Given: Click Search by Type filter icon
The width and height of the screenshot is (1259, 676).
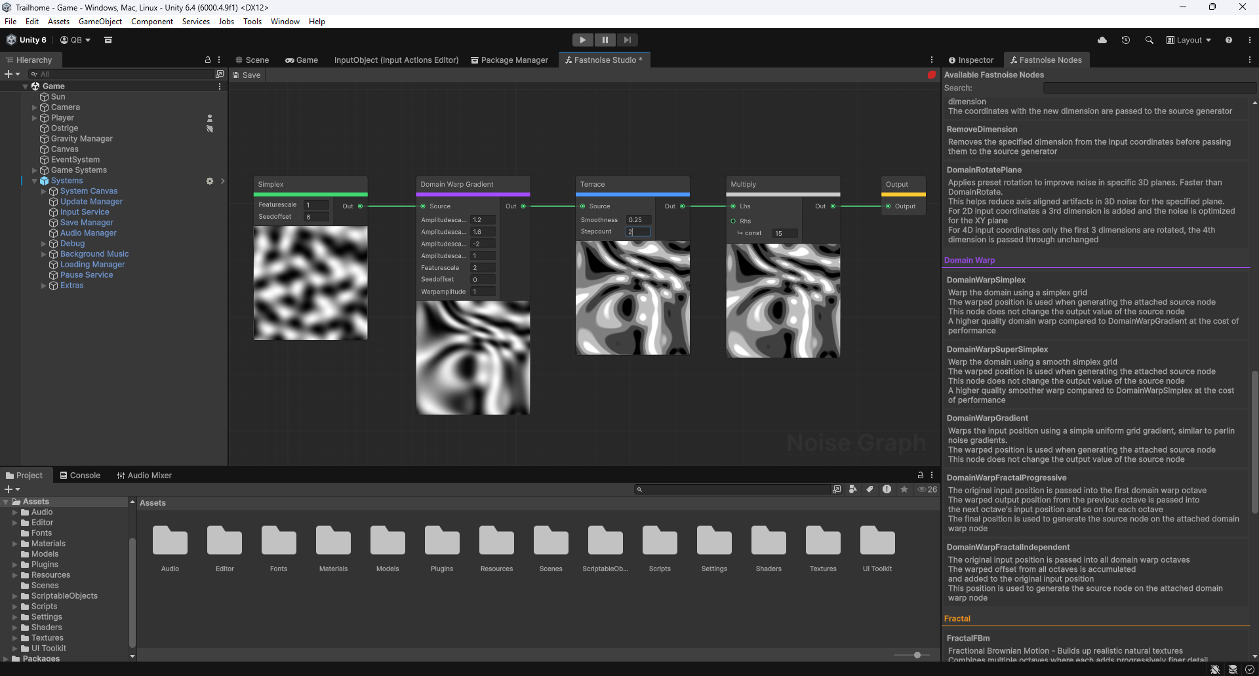Looking at the screenshot, I should tap(852, 489).
